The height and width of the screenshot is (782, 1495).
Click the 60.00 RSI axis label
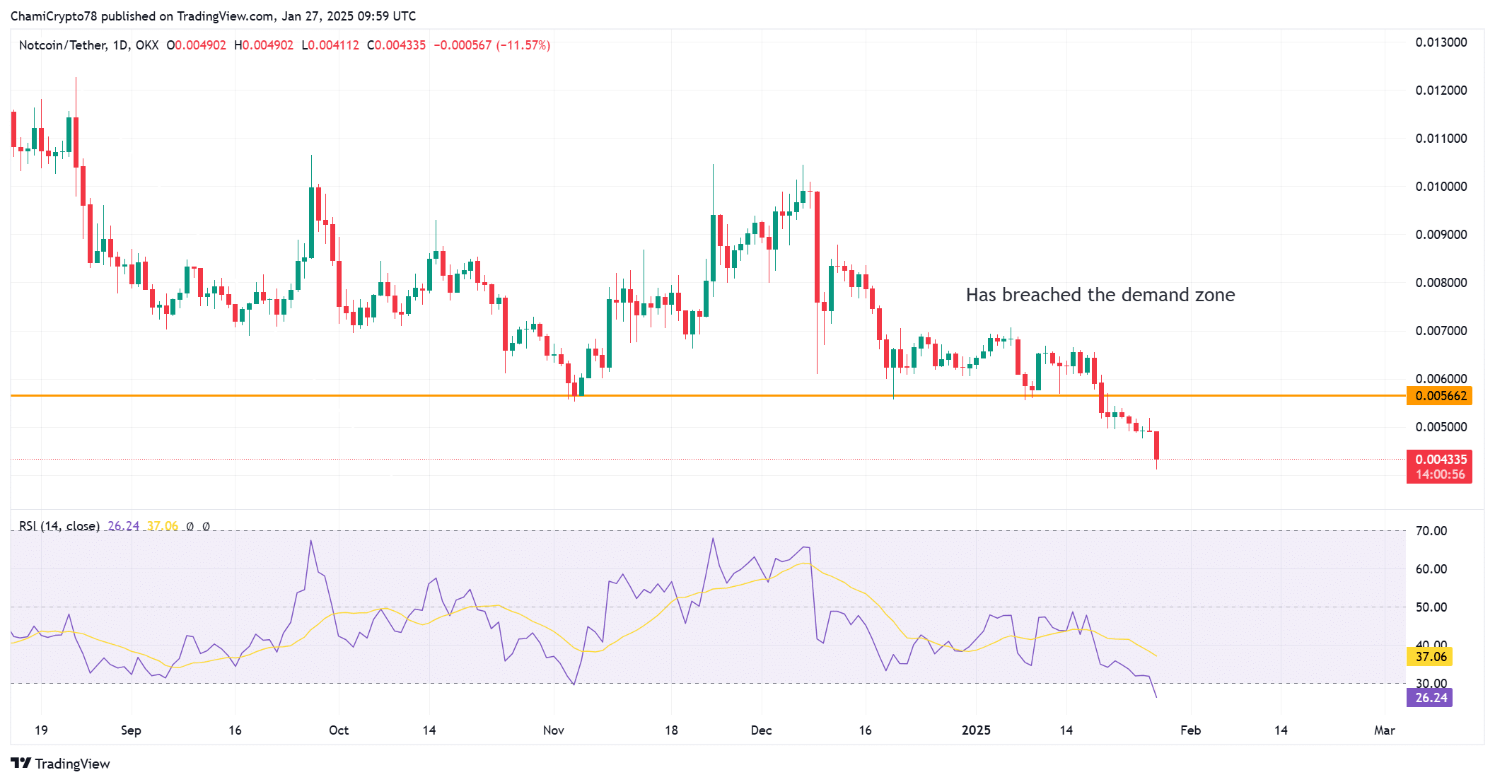[1431, 569]
